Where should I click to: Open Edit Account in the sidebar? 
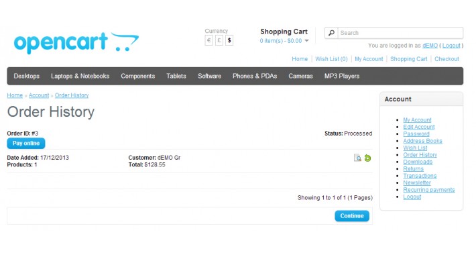(419, 127)
